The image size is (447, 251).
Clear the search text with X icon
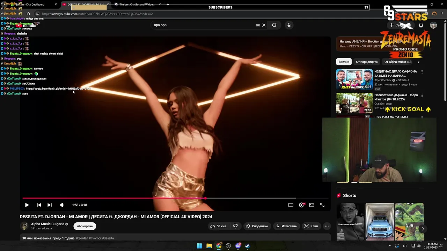[x=264, y=25]
